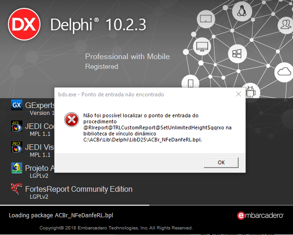Close the bds.exe error dialog
293x235 pixels.
tap(239, 94)
